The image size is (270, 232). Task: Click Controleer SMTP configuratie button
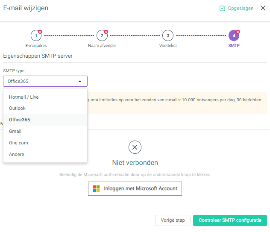point(230,220)
